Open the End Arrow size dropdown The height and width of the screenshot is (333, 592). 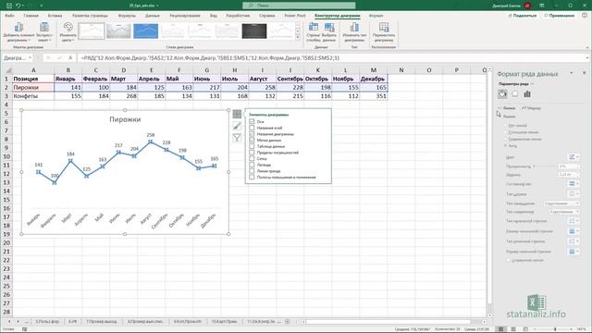pos(573,252)
